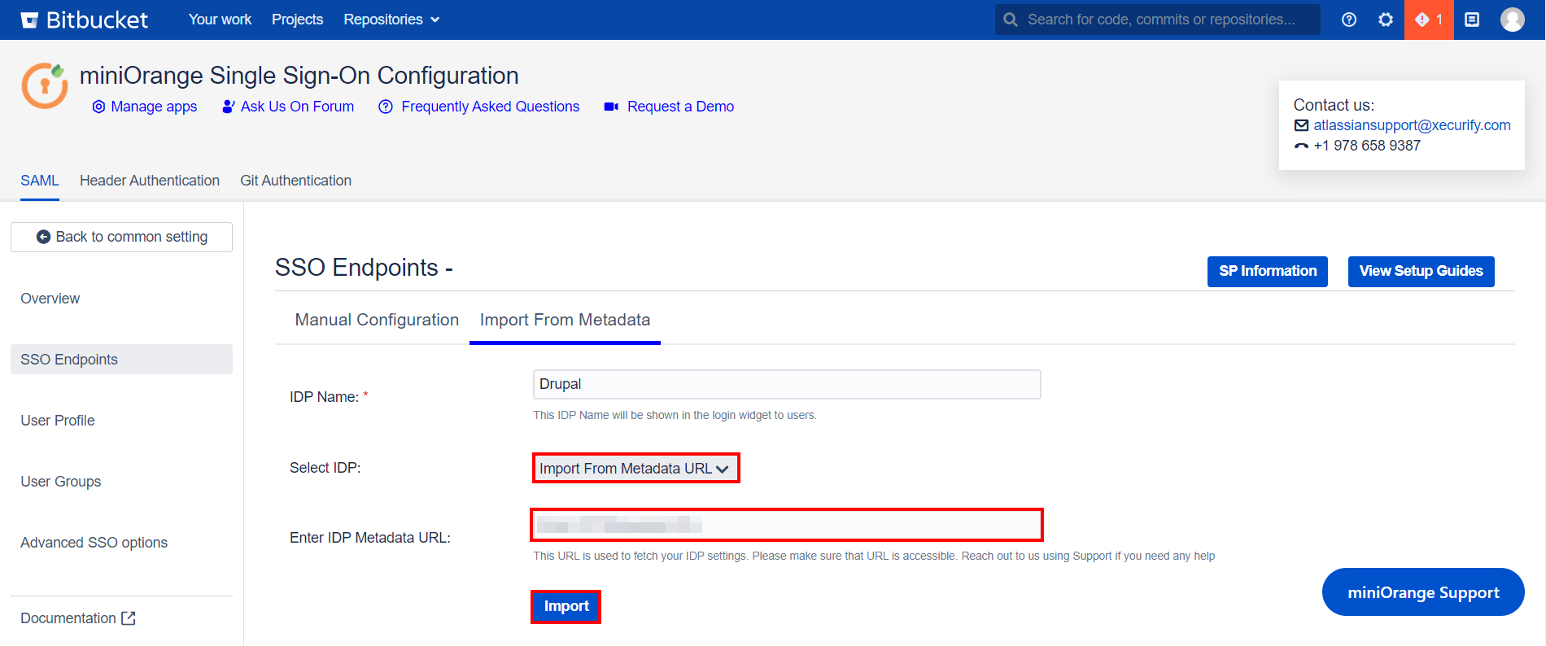This screenshot has width=1546, height=646.
Task: Select the Import From Metadata tab
Action: [x=565, y=320]
